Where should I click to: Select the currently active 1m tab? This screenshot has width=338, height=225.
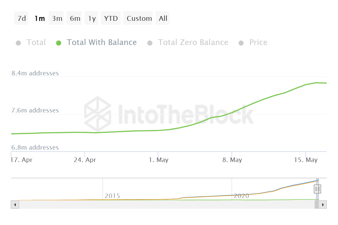[x=39, y=18]
